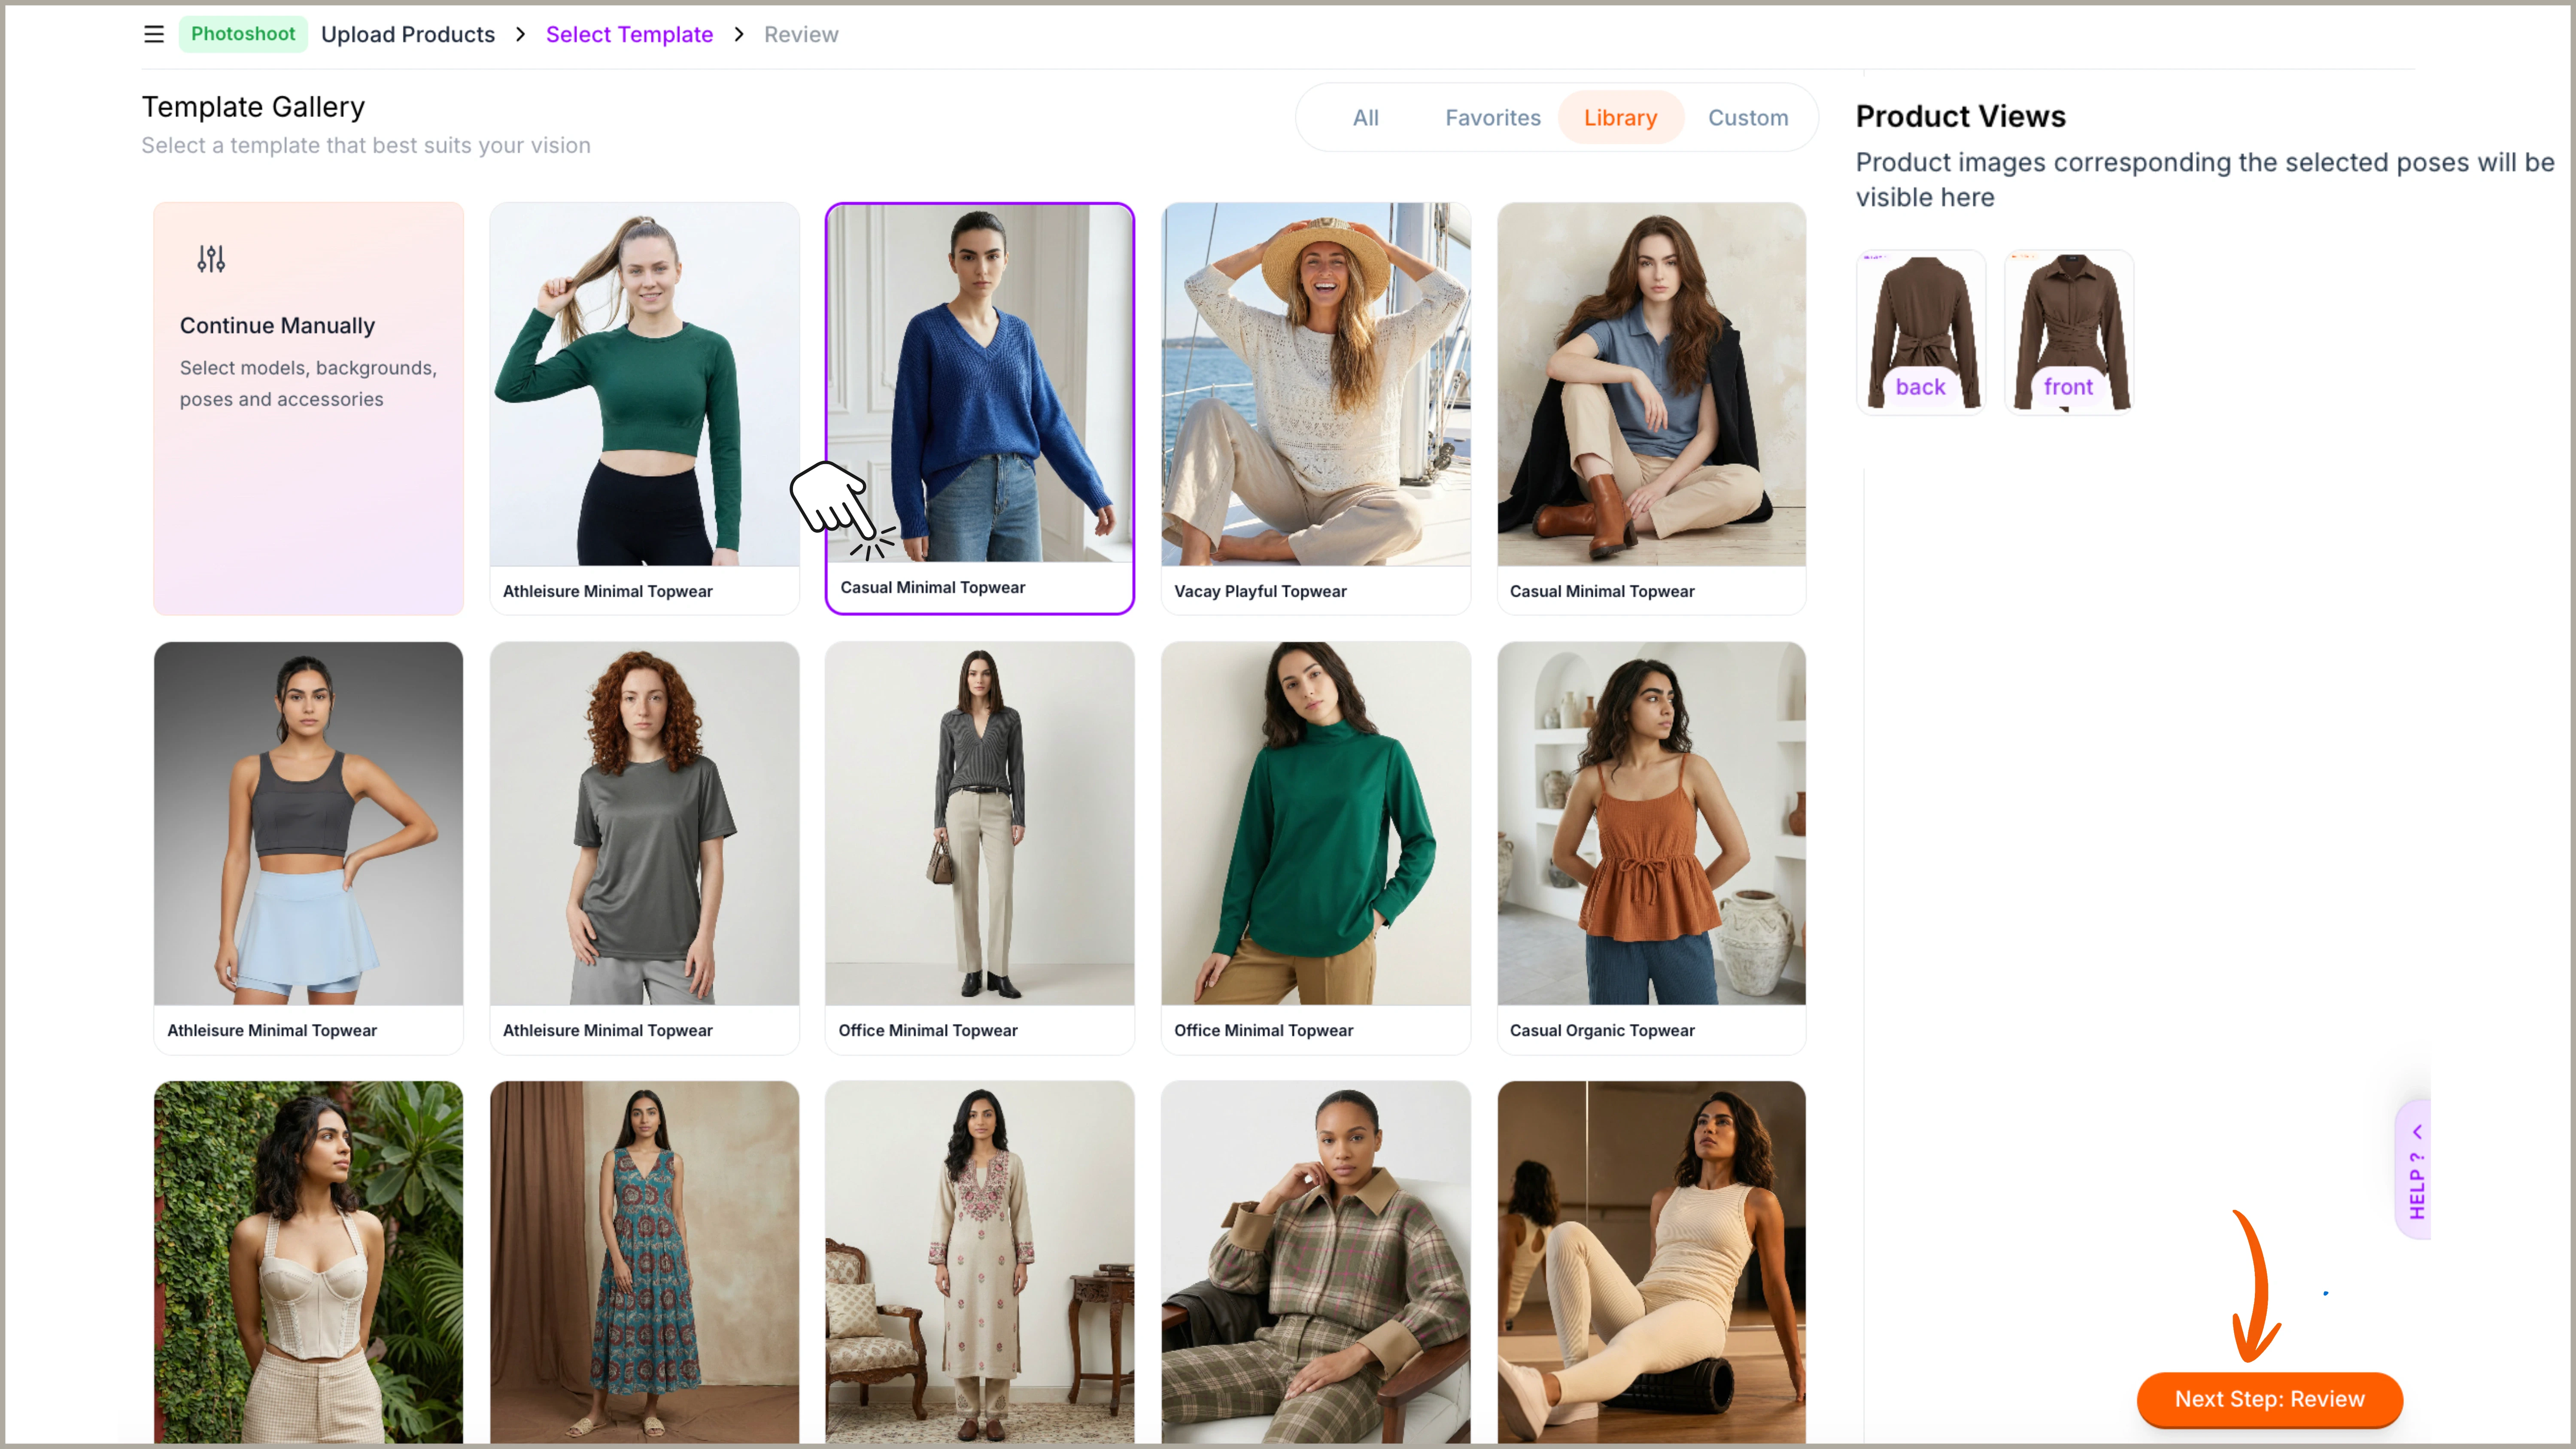2576x1449 pixels.
Task: Switch to the Favorites tab
Action: click(x=1492, y=118)
